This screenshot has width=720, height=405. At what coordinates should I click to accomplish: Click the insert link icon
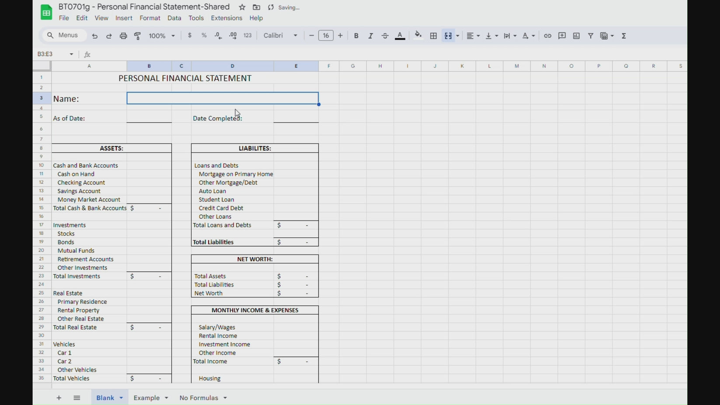click(547, 36)
